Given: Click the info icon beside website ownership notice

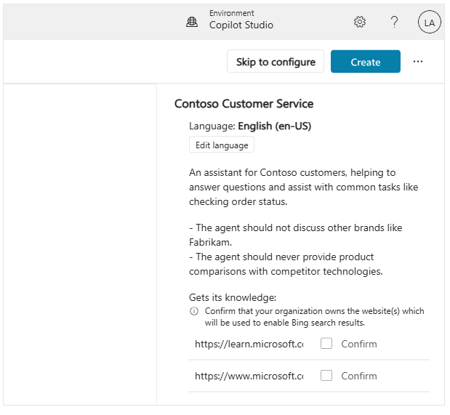Looking at the screenshot, I should coord(194,311).
